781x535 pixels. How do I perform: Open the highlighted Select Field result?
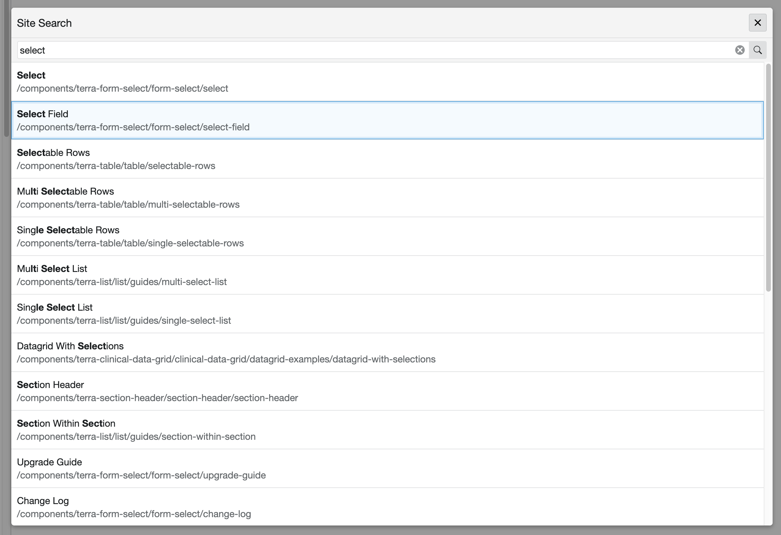click(x=133, y=121)
